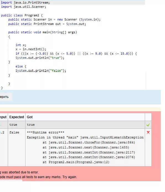The width and height of the screenshot is (165, 192).
Task: Click the red cross in the failed test row
Action: click(x=148, y=132)
